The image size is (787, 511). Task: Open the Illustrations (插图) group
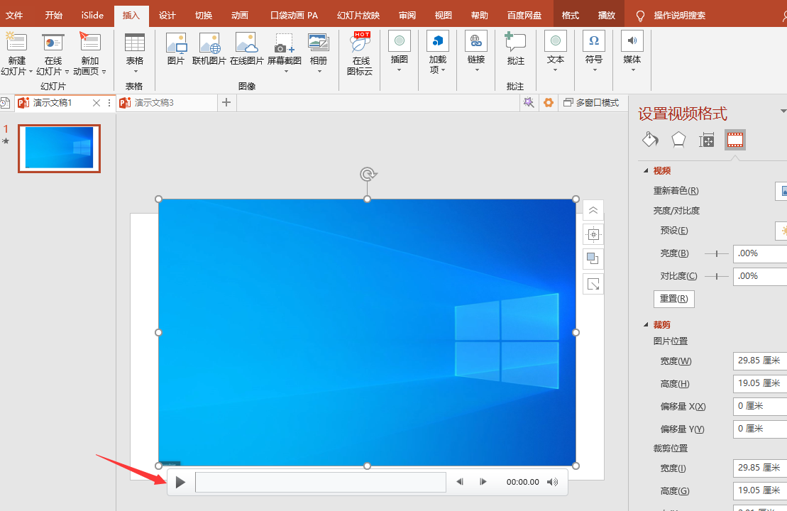pos(399,52)
